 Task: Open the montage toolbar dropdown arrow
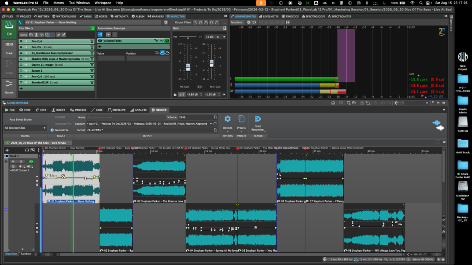click(427, 103)
